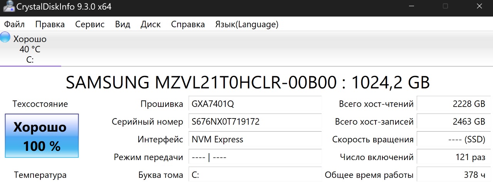Select the 40 °C drive C: disk tab
The height and width of the screenshot is (182, 493).
pyautogui.click(x=30, y=49)
